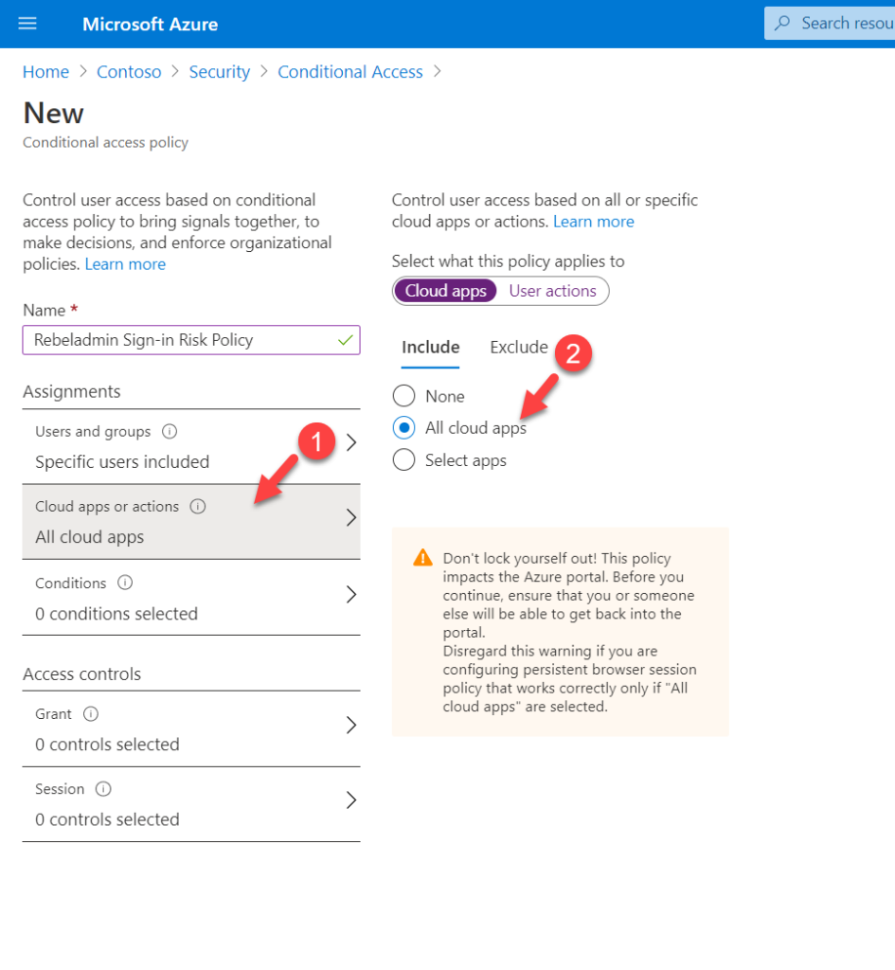View info tooltip for Session
This screenshot has height=970, width=895.
click(102, 788)
